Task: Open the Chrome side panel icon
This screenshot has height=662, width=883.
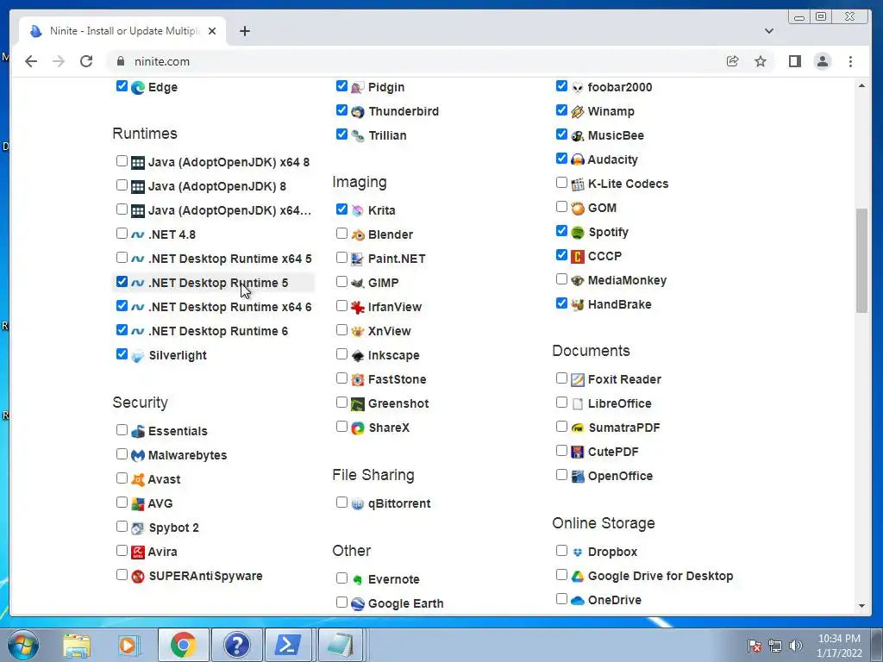Action: click(x=794, y=61)
